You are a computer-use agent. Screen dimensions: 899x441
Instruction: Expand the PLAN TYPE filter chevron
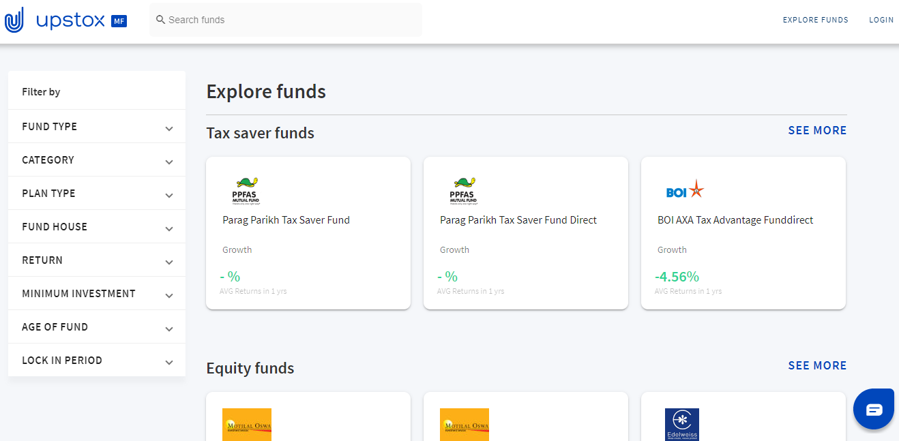pos(169,195)
